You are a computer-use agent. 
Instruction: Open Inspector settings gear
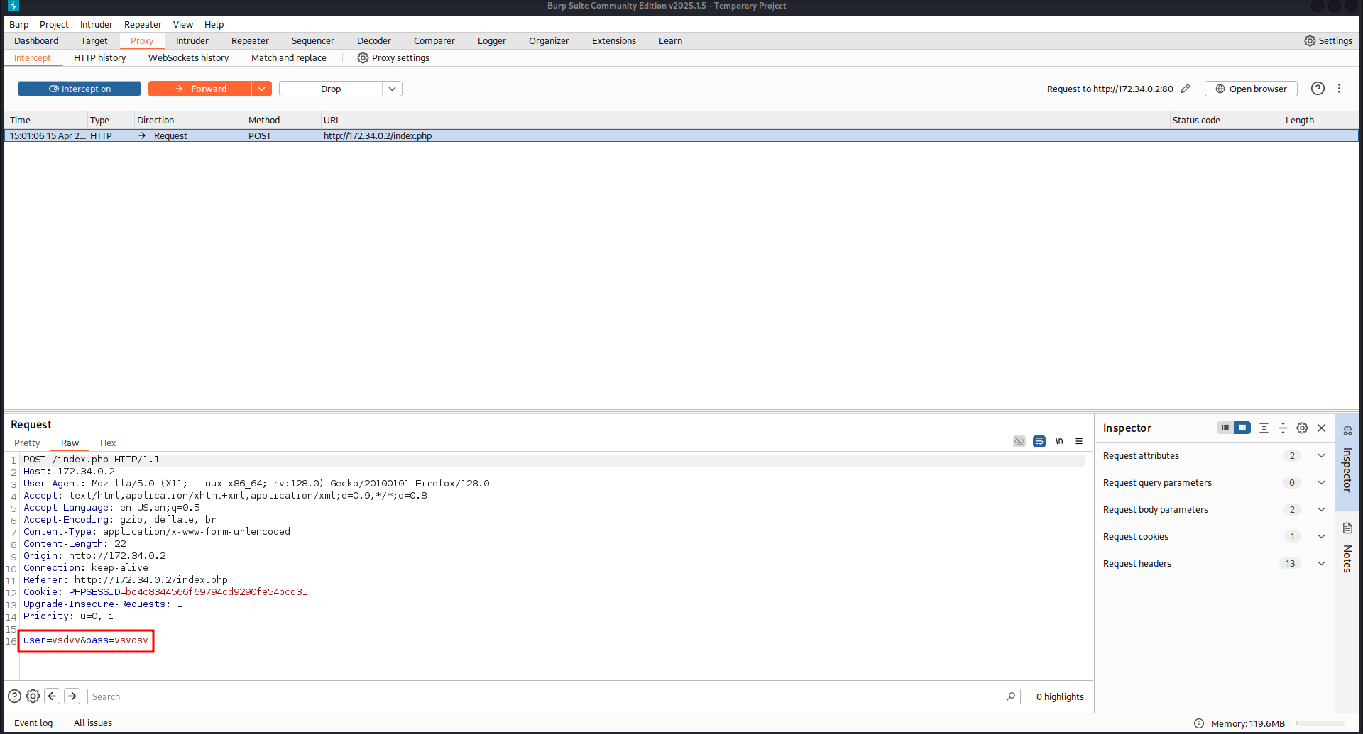click(x=1302, y=428)
